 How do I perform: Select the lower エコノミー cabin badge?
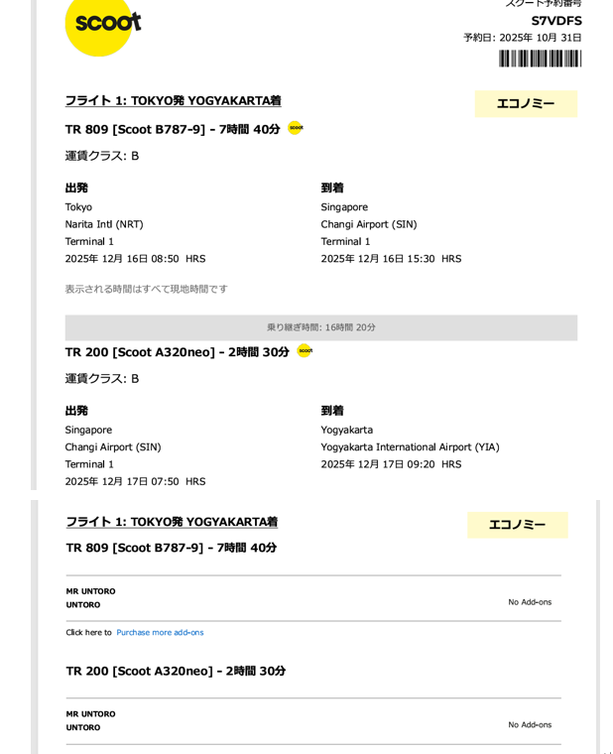(x=517, y=525)
